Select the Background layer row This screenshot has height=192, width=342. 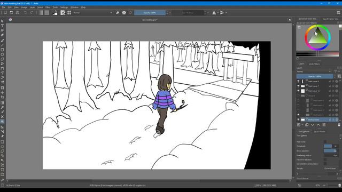tap(317, 119)
